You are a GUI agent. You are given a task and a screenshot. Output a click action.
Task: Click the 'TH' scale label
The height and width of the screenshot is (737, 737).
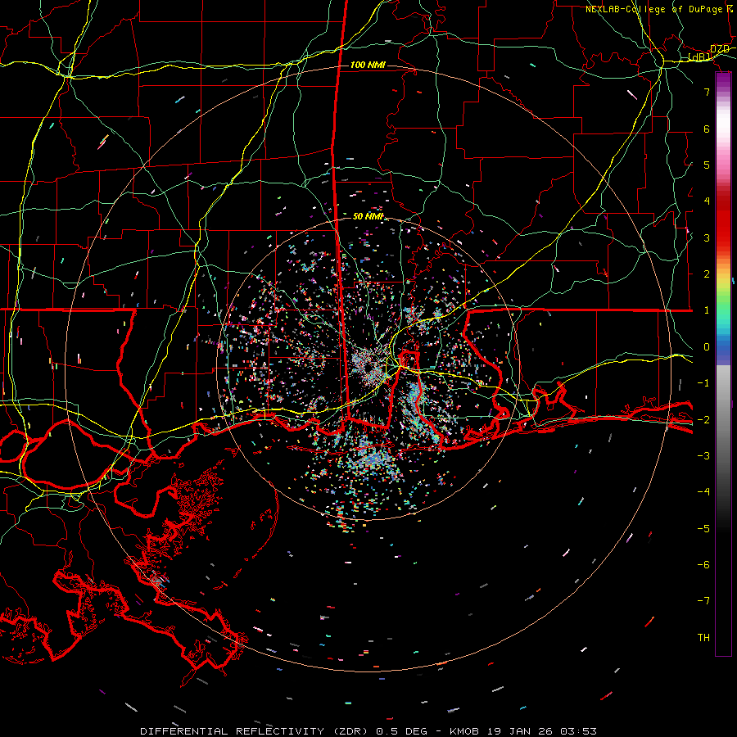(x=703, y=638)
